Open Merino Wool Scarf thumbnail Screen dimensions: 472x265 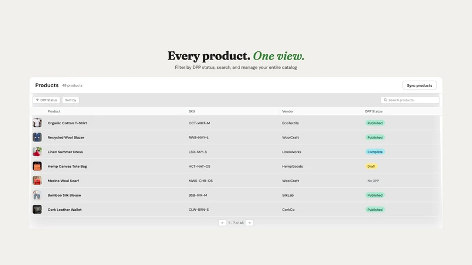37,181
